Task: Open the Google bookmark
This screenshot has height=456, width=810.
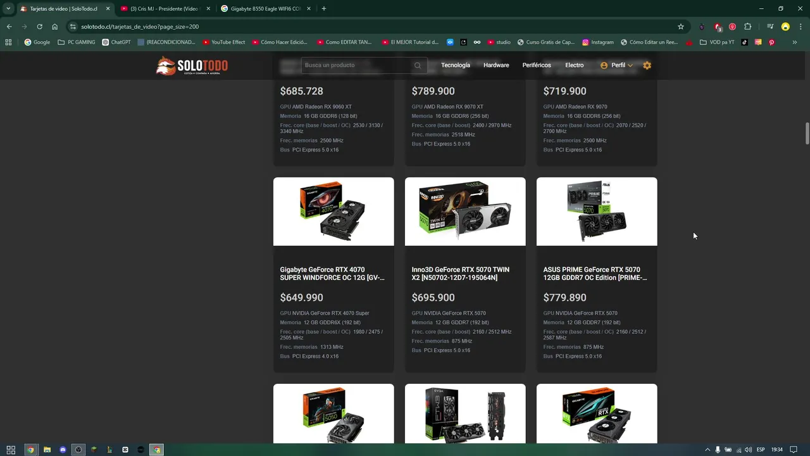Action: click(37, 42)
